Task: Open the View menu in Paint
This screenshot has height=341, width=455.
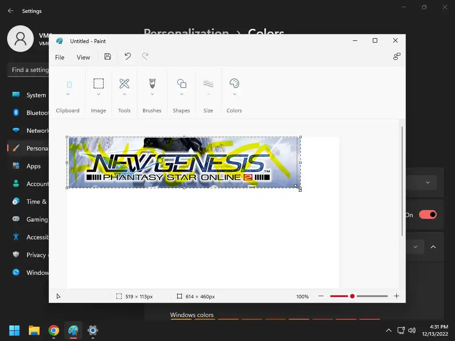Action: [x=83, y=57]
